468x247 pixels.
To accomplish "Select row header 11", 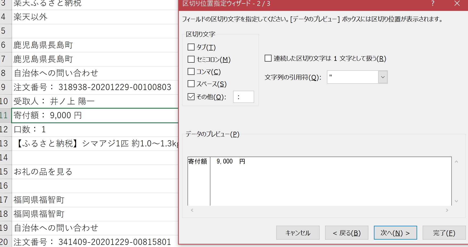I will click(x=6, y=116).
